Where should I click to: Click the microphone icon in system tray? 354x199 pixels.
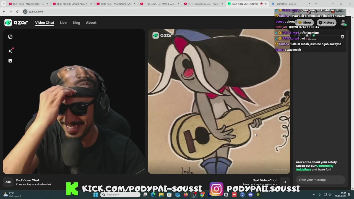tap(320, 195)
